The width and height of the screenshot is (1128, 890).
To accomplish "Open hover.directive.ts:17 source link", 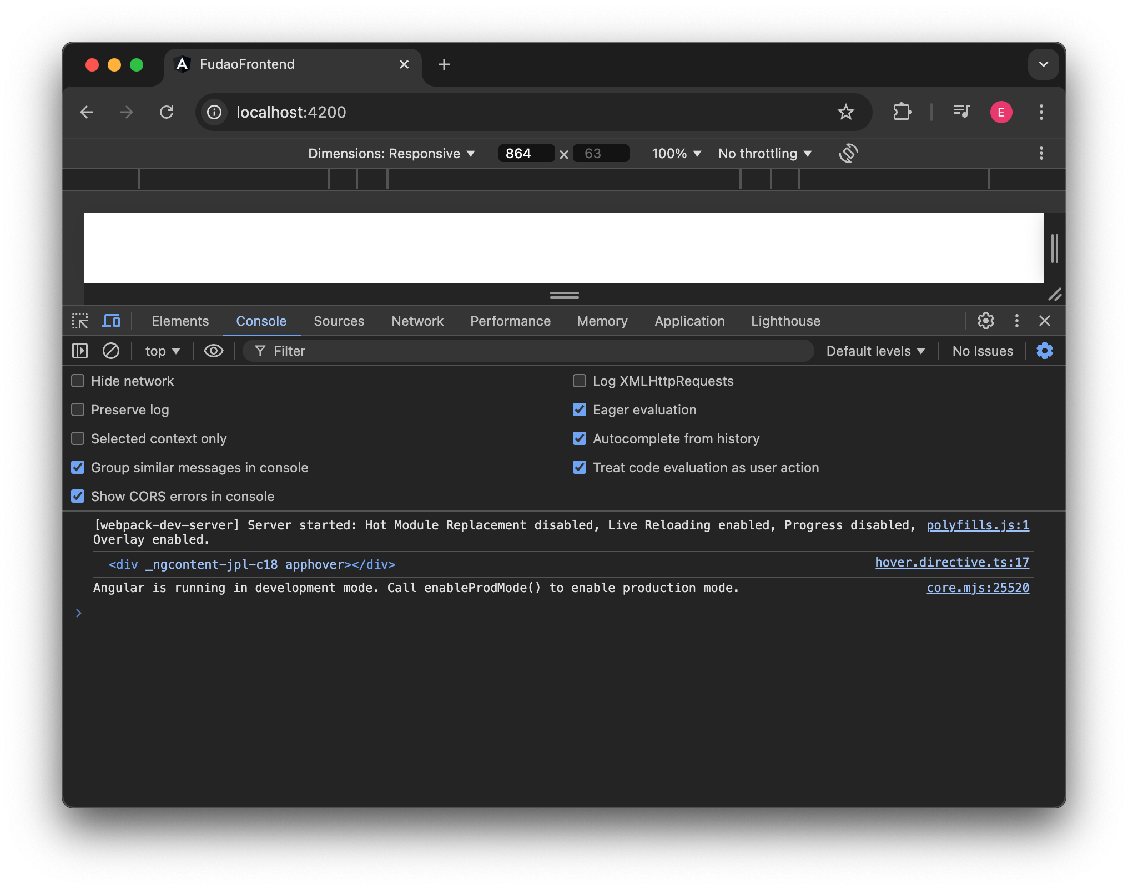I will click(952, 563).
